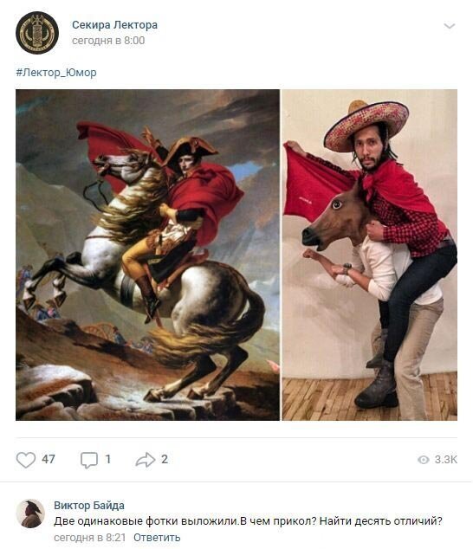
Task: Share the post using the arrow icon
Action: click(x=145, y=460)
